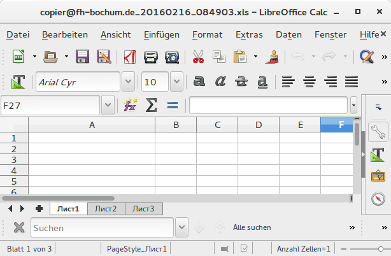Click the Cut scissors icon
391x256 pixels.
198,57
